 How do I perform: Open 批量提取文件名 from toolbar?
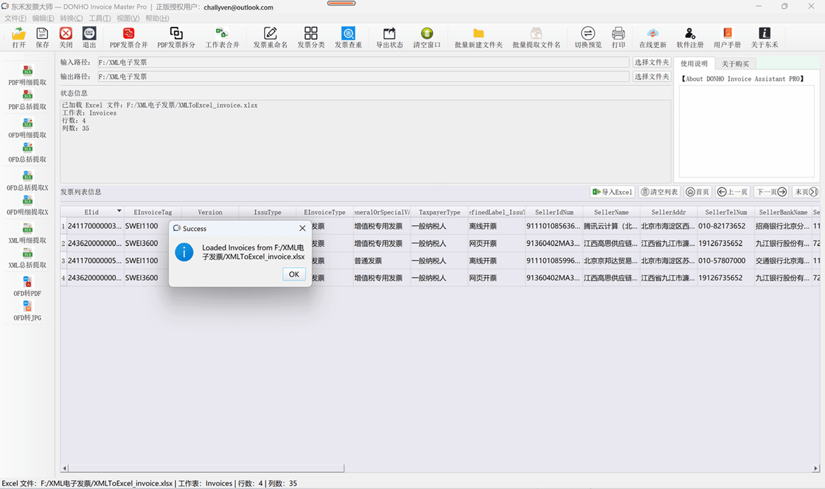click(x=537, y=37)
